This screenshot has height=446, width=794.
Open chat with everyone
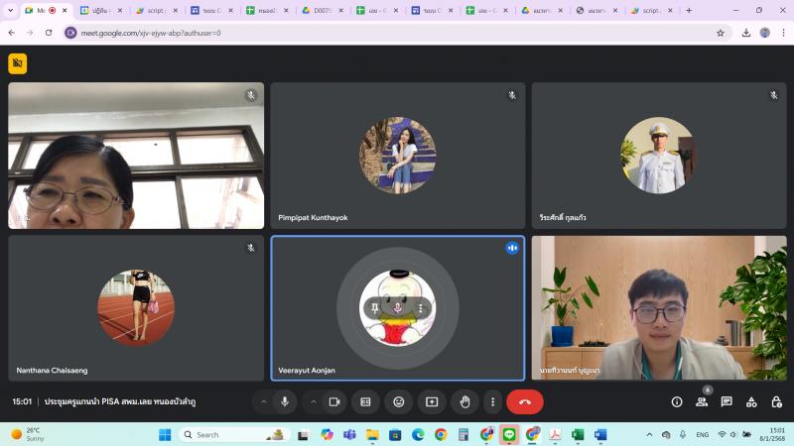727,402
